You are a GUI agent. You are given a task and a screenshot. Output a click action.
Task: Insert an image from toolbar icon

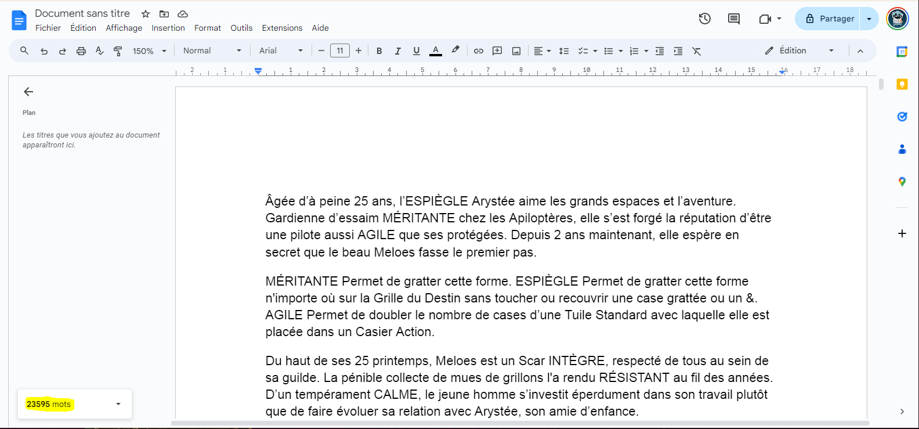coord(516,51)
